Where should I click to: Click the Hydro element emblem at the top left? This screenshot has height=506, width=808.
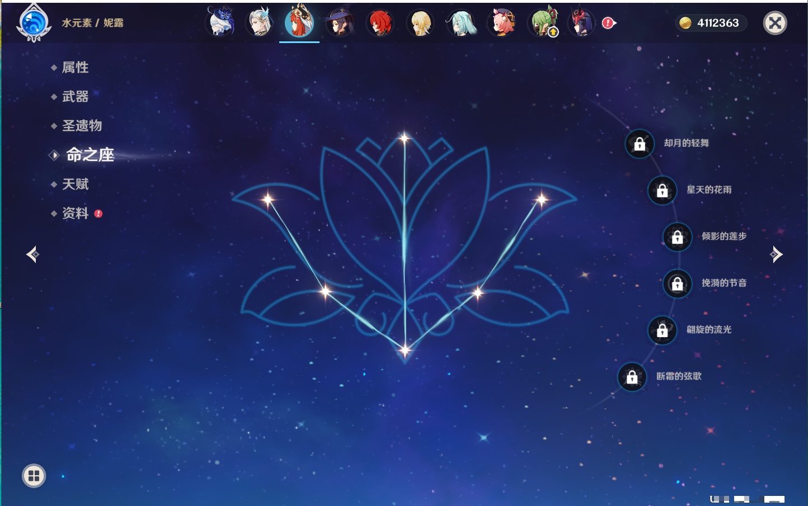(x=34, y=23)
